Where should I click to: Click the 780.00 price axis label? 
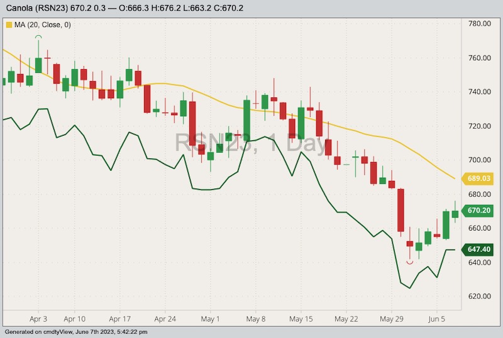click(479, 24)
